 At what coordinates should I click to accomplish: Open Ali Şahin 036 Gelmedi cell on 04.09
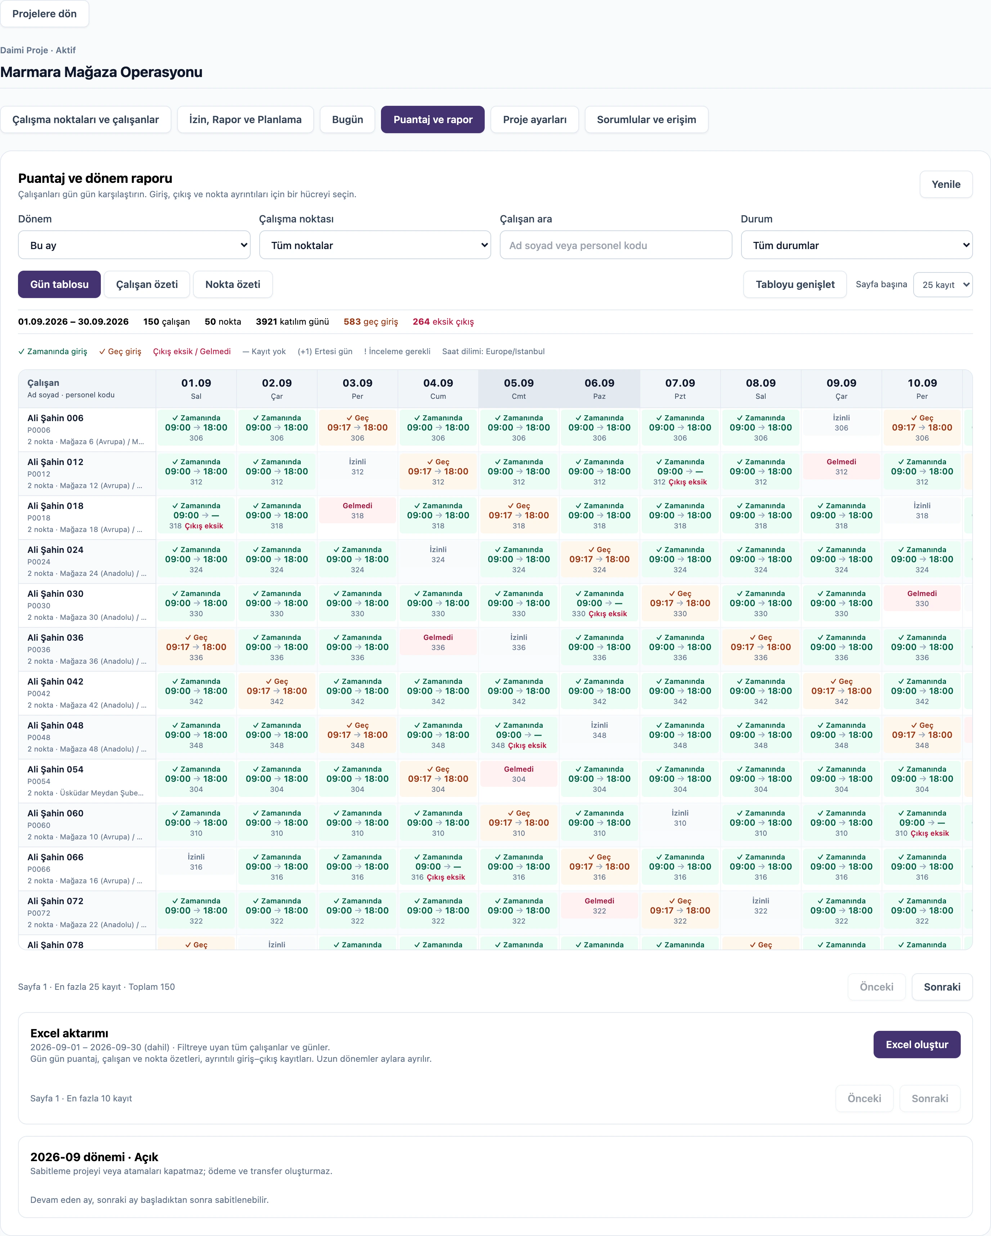(x=438, y=642)
